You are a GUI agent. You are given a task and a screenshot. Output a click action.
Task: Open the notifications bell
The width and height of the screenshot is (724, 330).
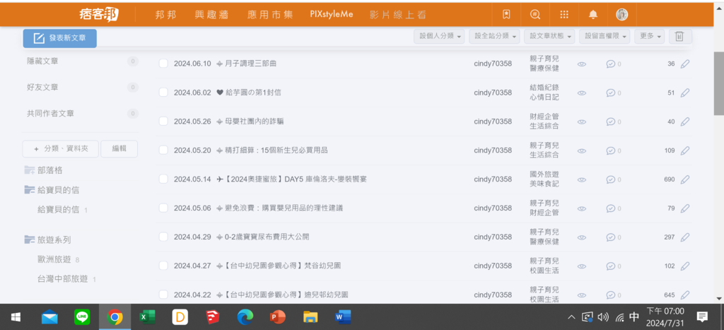(593, 15)
